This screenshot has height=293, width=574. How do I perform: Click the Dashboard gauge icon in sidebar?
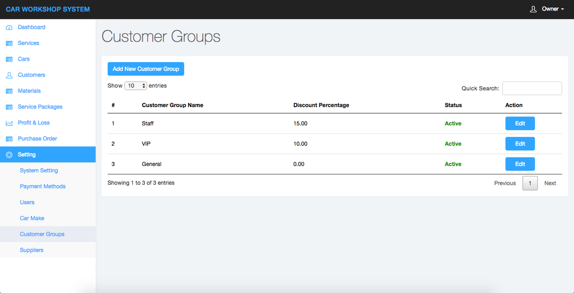[9, 28]
